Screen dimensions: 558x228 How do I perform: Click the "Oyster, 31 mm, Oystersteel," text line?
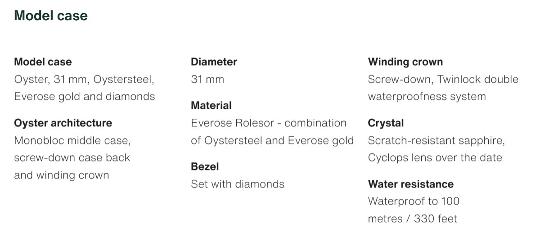[x=84, y=80]
